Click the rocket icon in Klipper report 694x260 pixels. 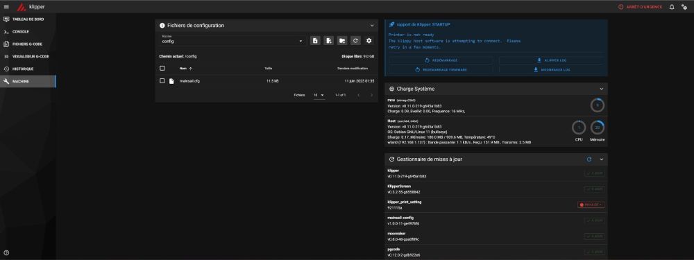[391, 25]
